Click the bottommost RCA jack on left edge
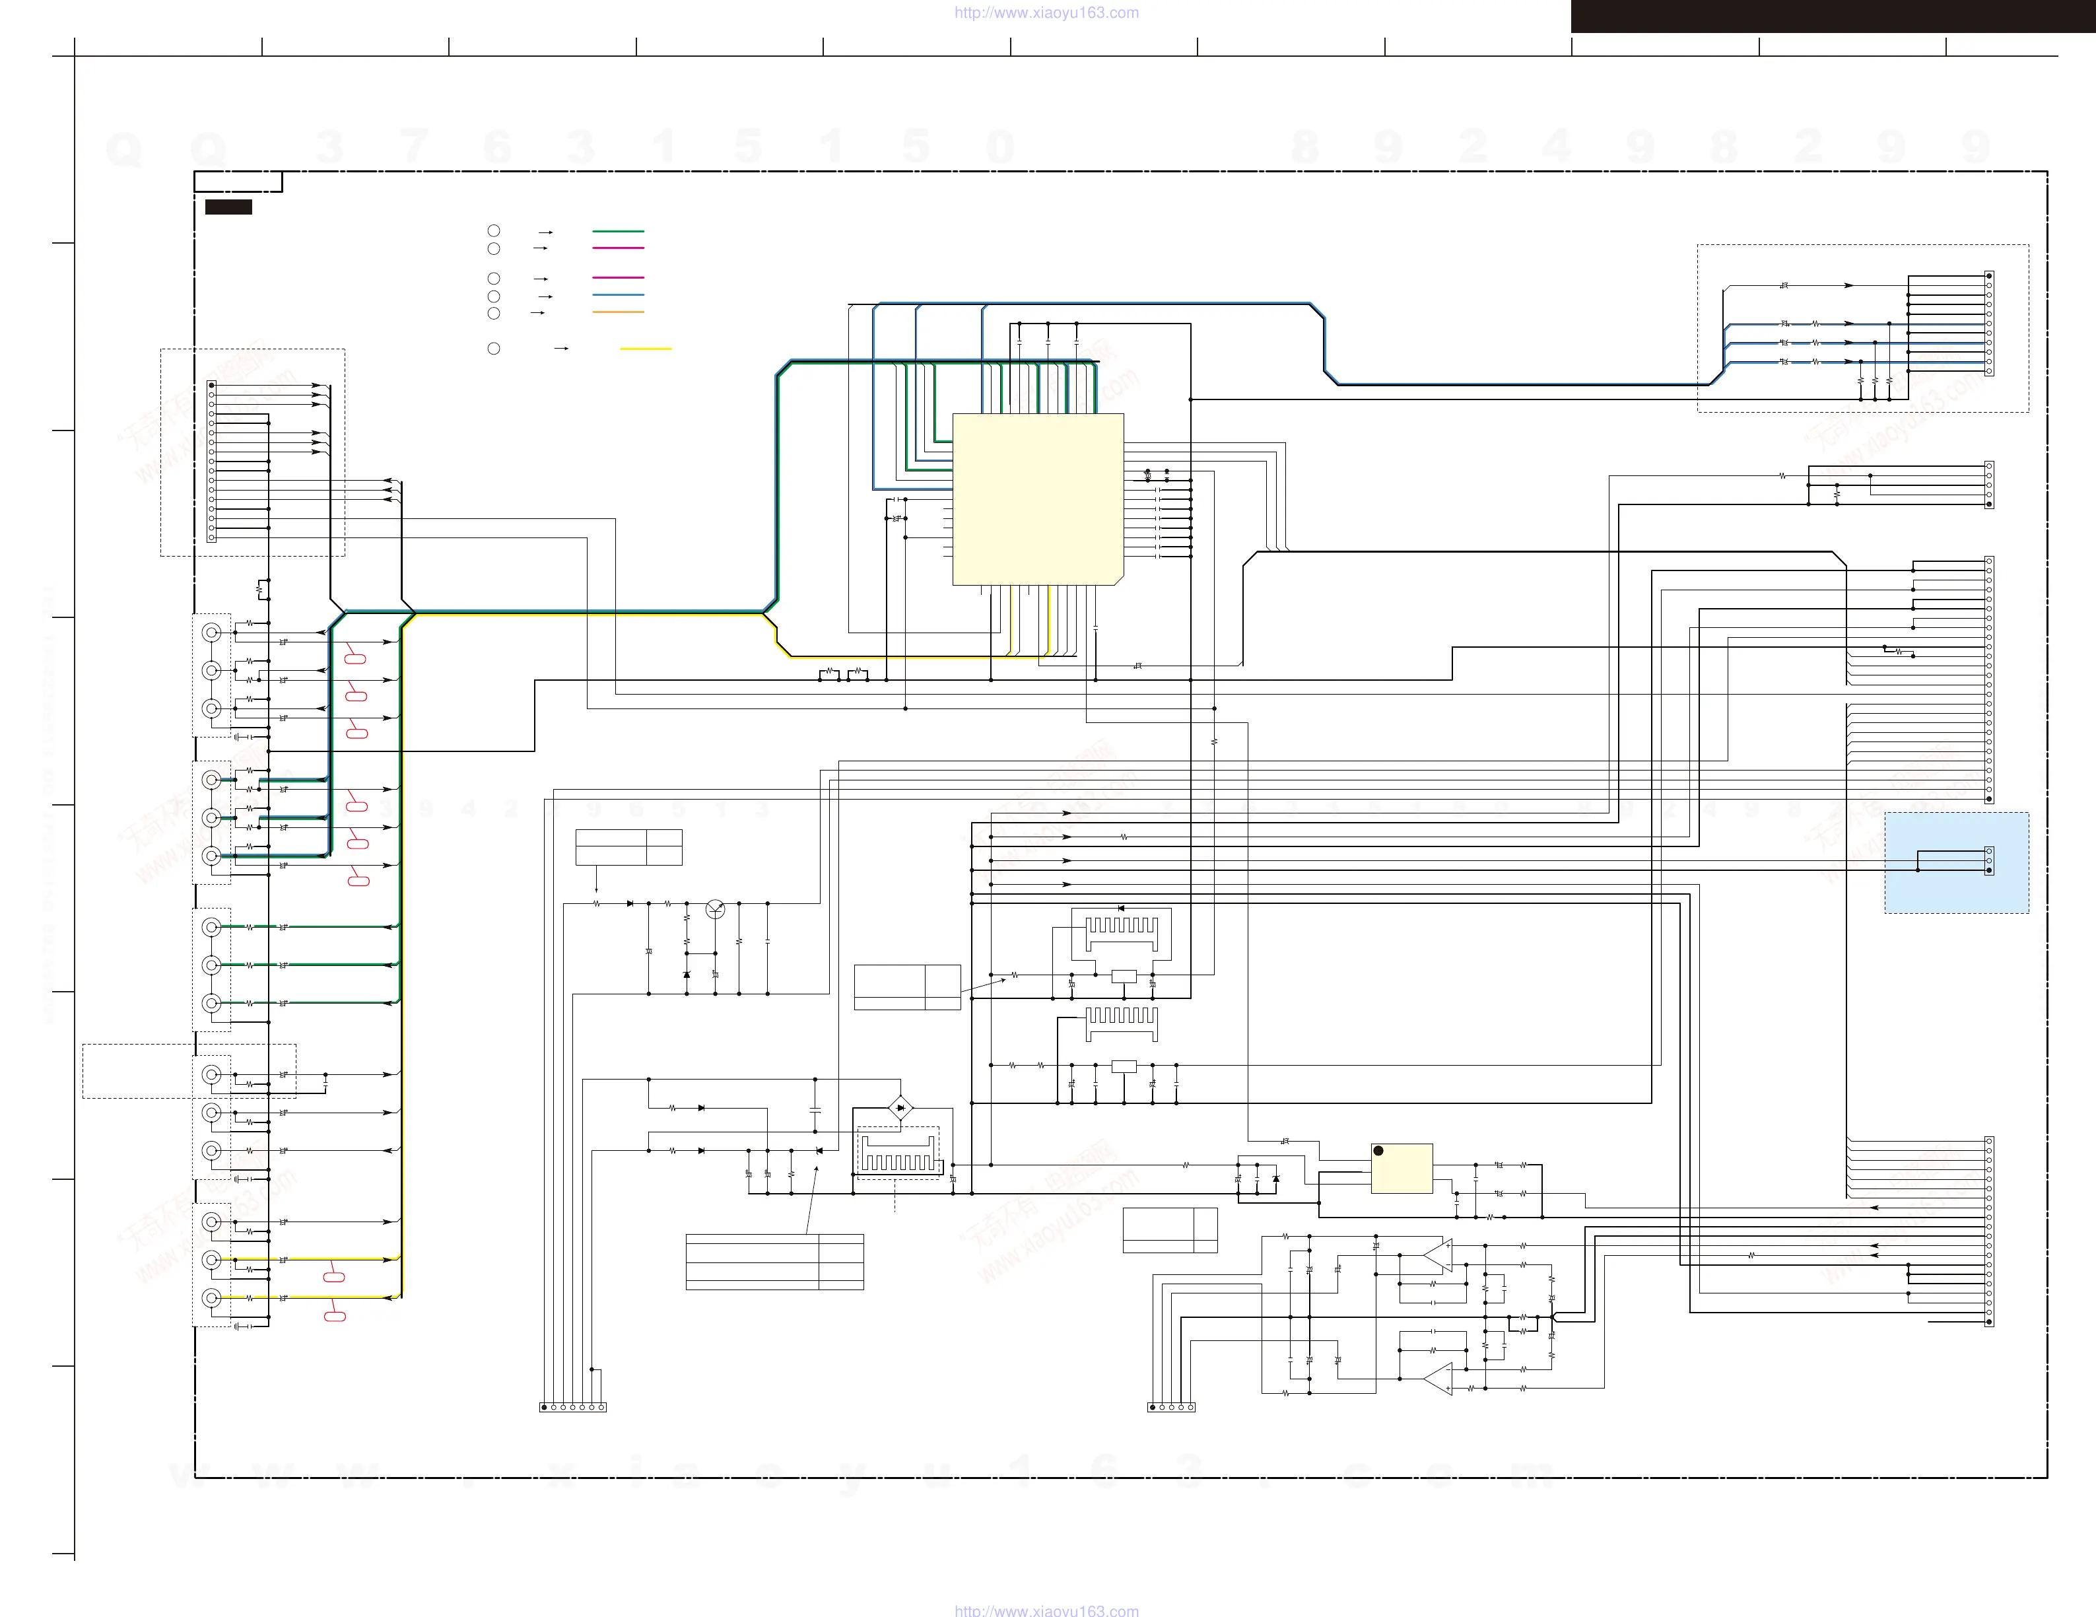The height and width of the screenshot is (1617, 2096). [211, 1297]
